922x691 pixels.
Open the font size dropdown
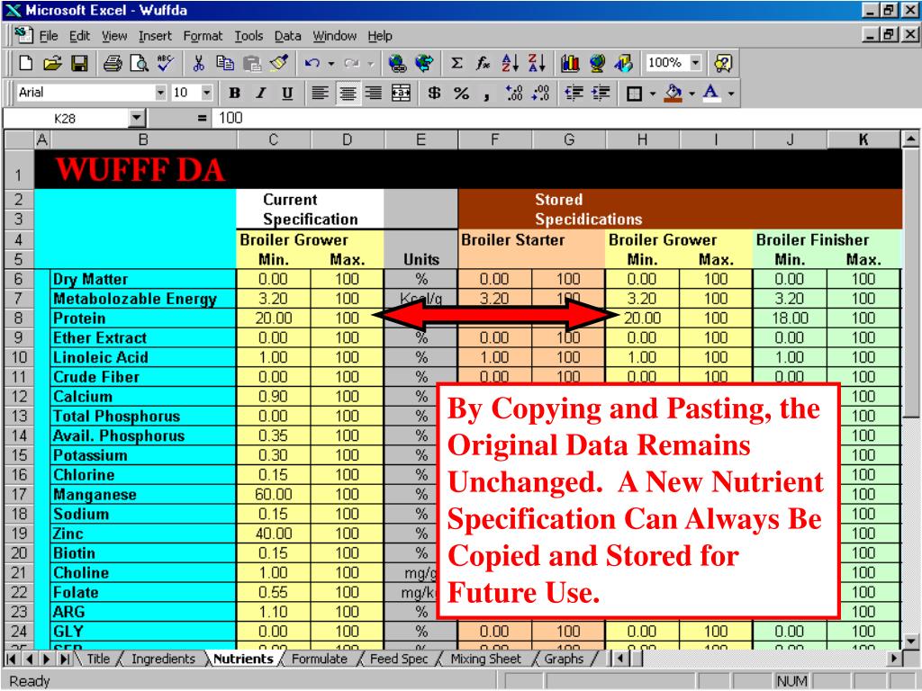207,93
